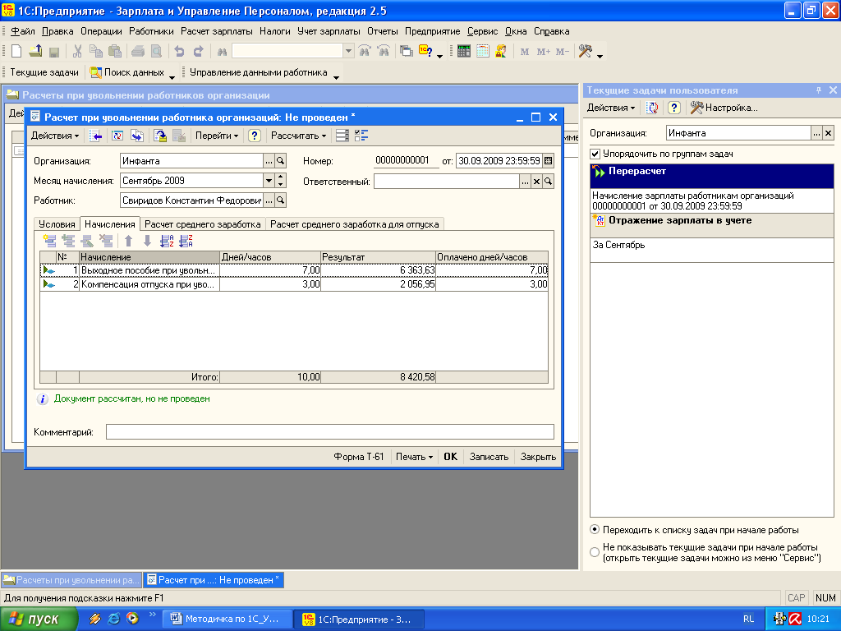Click the magnifier icon next to Организация field
The image size is (841, 631).
point(281,161)
